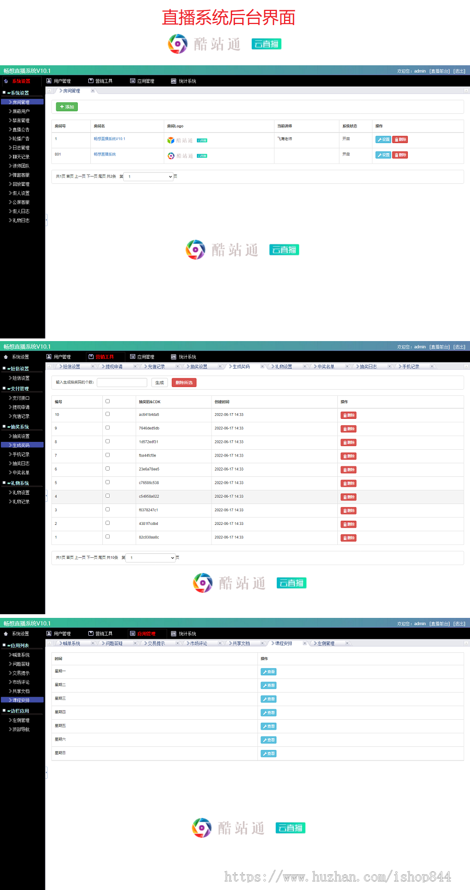
Task: Delete the lottery code ac641b4da5
Action: point(348,415)
